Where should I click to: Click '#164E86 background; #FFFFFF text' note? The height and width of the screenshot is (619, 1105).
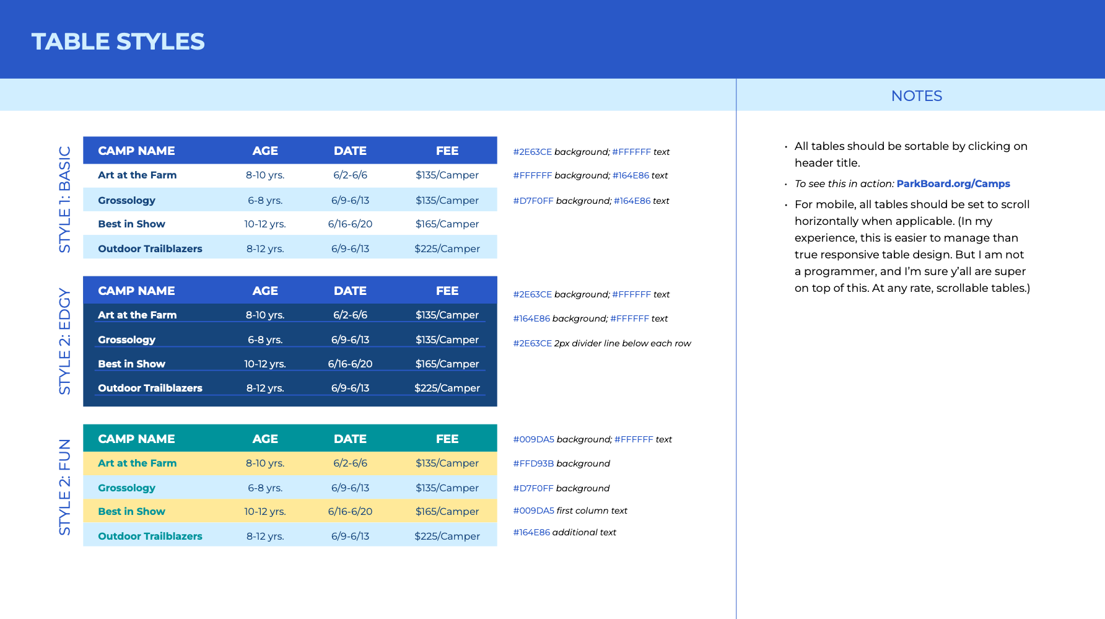click(590, 318)
